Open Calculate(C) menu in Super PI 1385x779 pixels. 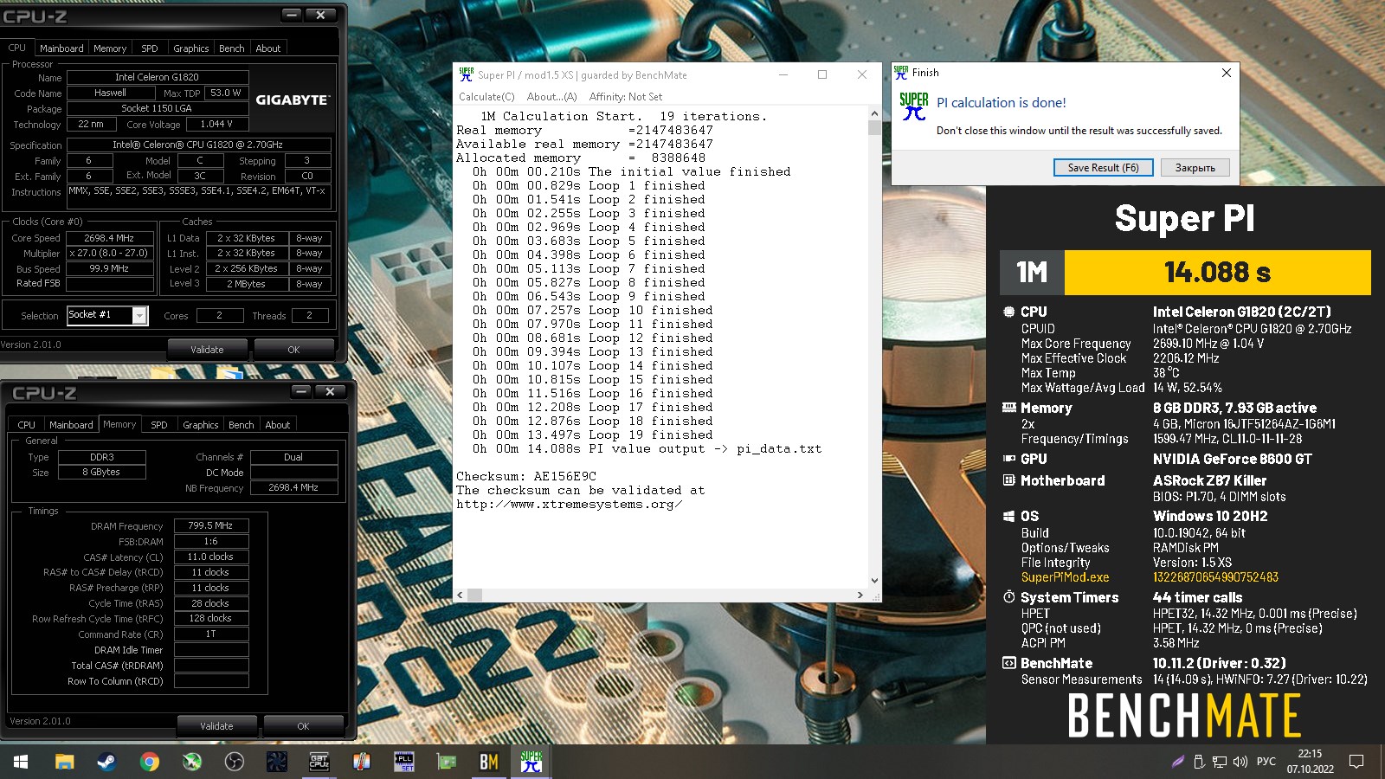(x=486, y=97)
